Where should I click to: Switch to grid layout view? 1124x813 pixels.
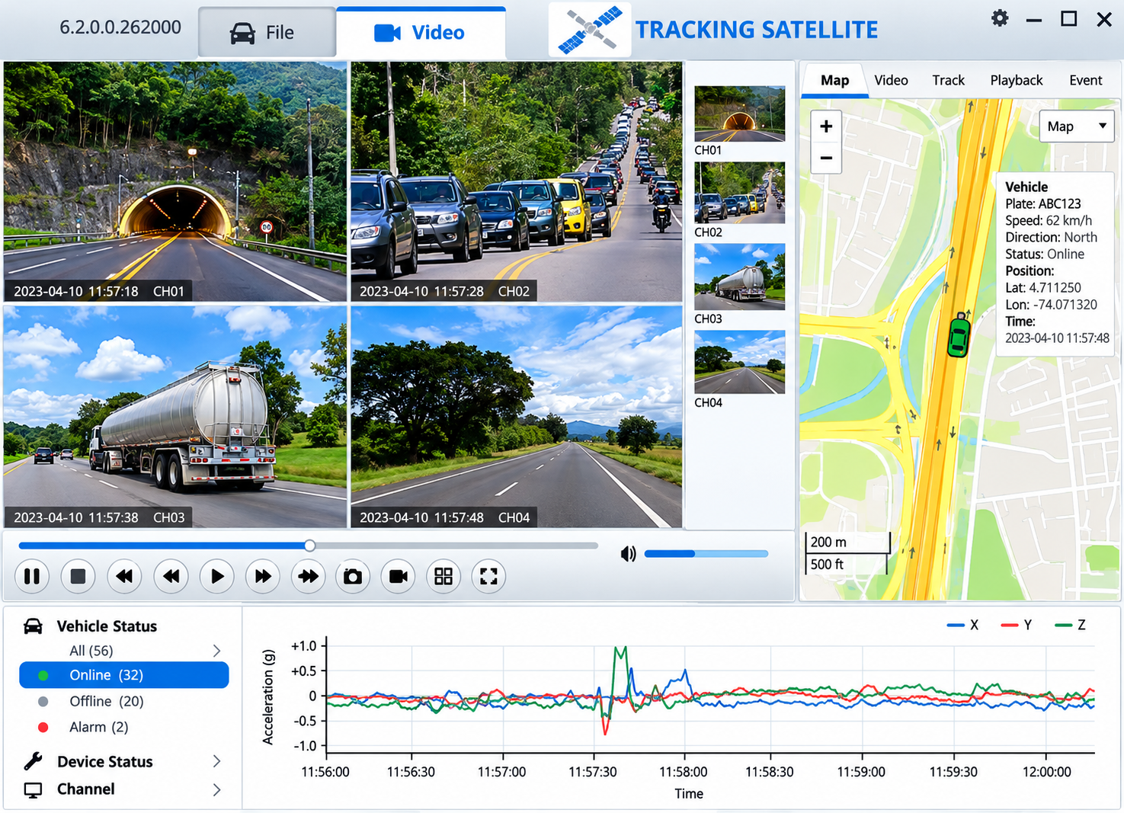coord(444,576)
